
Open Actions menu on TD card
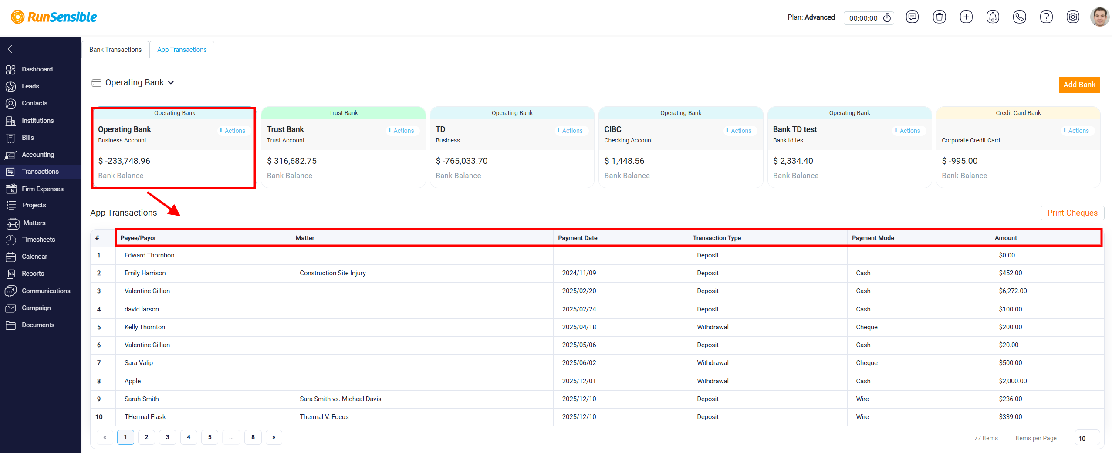click(570, 131)
